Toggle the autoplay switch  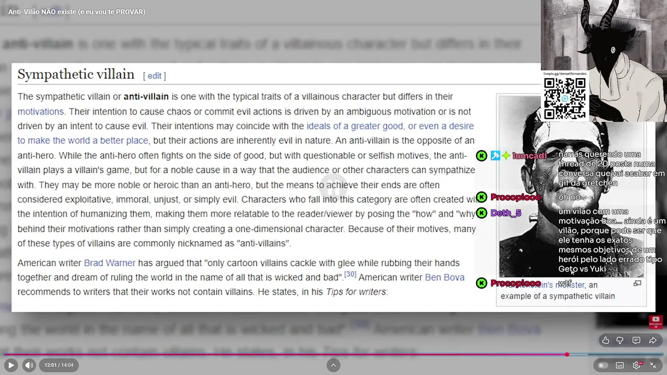point(603,365)
